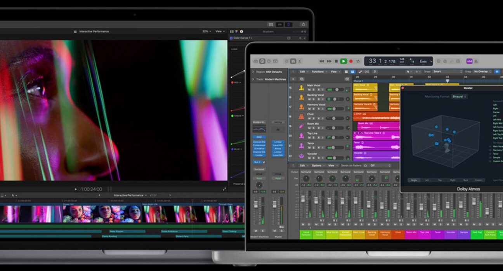
Task: Open the Console EQ plug-in slot
Action: point(259,142)
